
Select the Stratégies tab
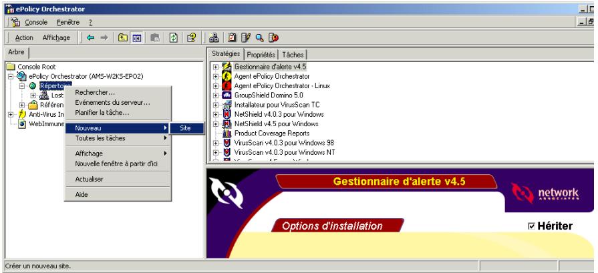pos(226,54)
